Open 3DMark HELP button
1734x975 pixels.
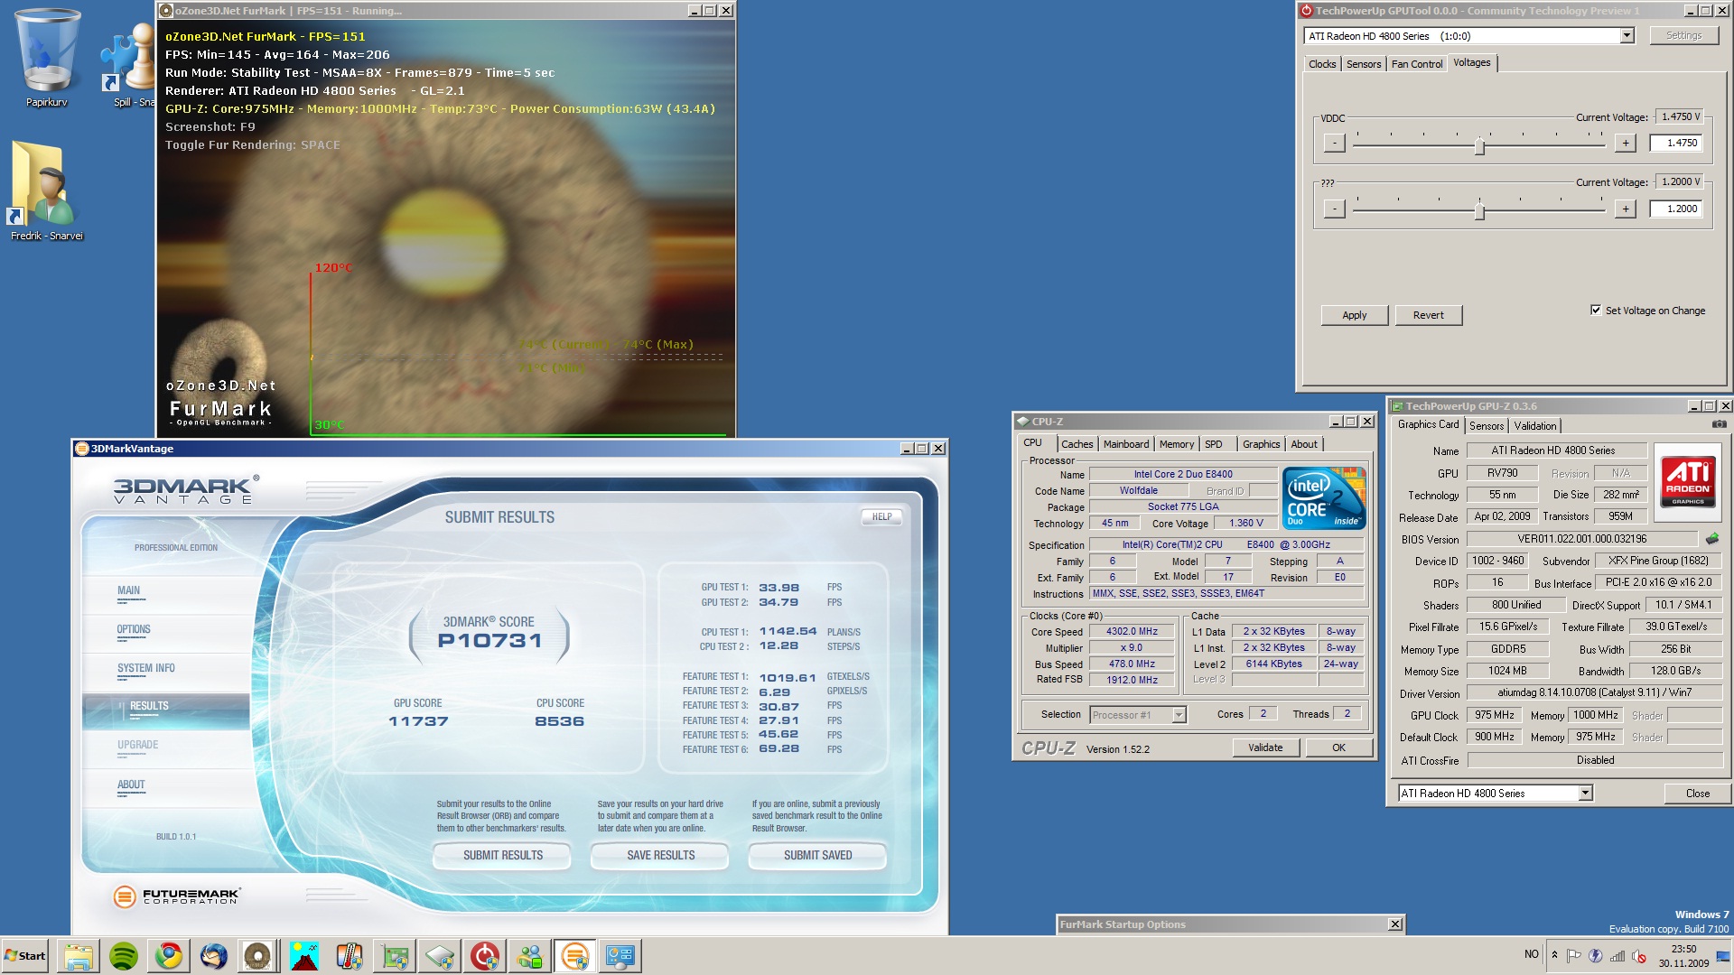tap(881, 517)
